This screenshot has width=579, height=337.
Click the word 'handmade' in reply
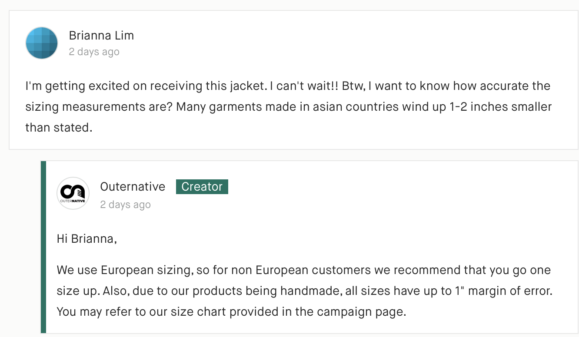click(316, 291)
